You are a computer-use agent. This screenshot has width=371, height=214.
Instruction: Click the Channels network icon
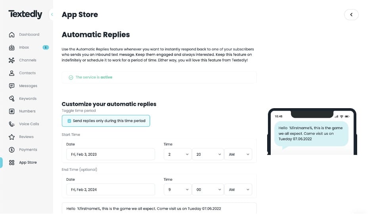click(x=11, y=60)
